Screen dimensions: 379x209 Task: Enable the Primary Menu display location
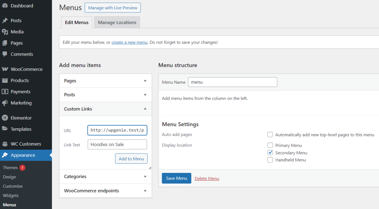click(270, 145)
